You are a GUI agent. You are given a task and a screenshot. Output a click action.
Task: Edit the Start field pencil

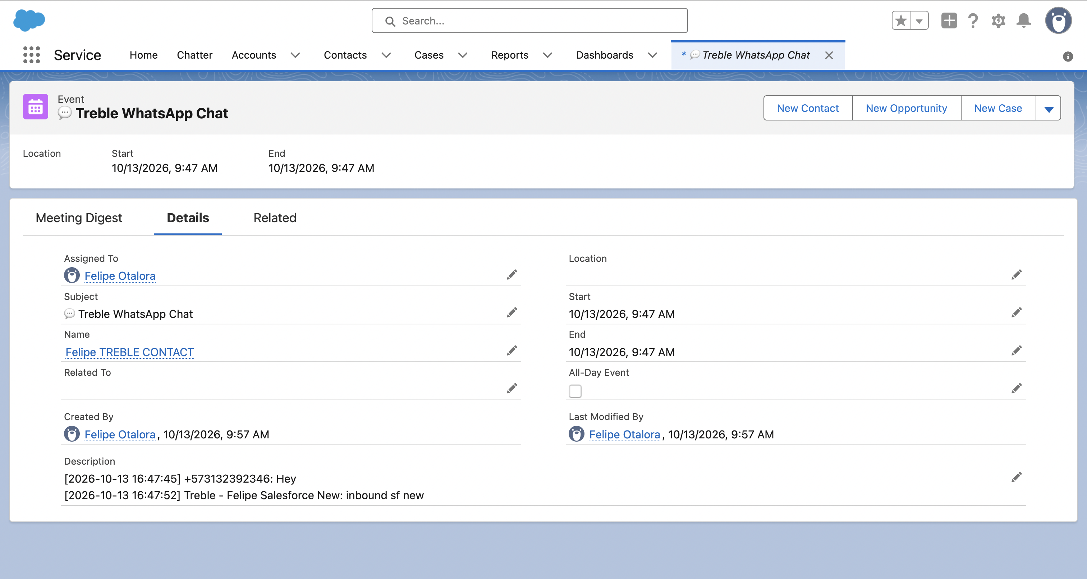tap(1017, 313)
